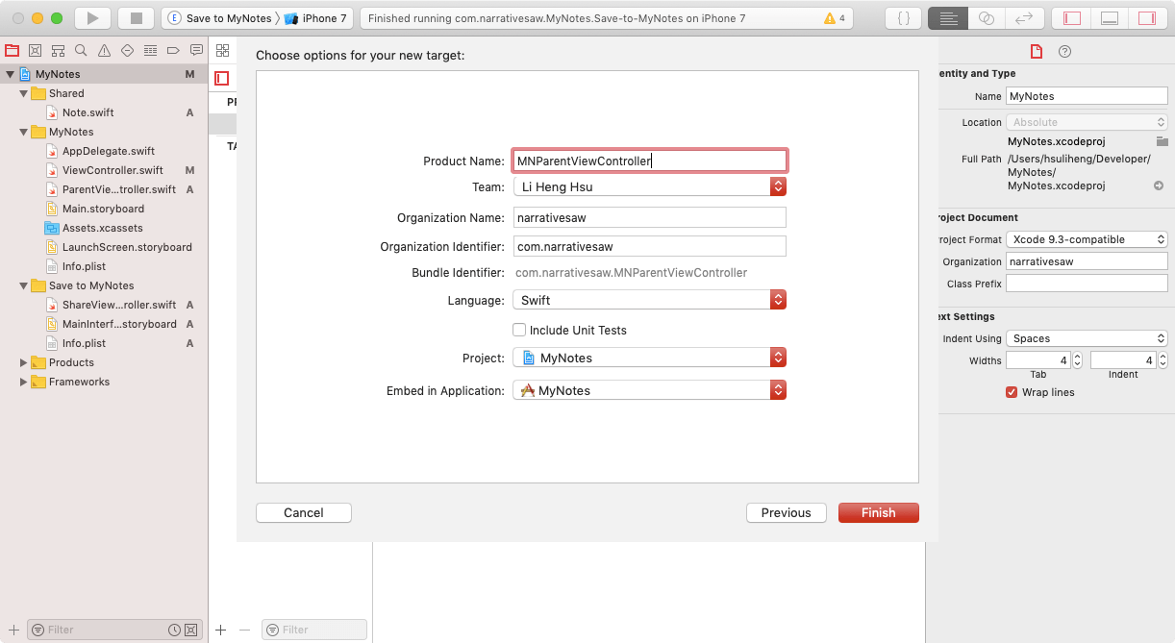Show the quick help inspector
1175x643 pixels.
coord(1064,51)
